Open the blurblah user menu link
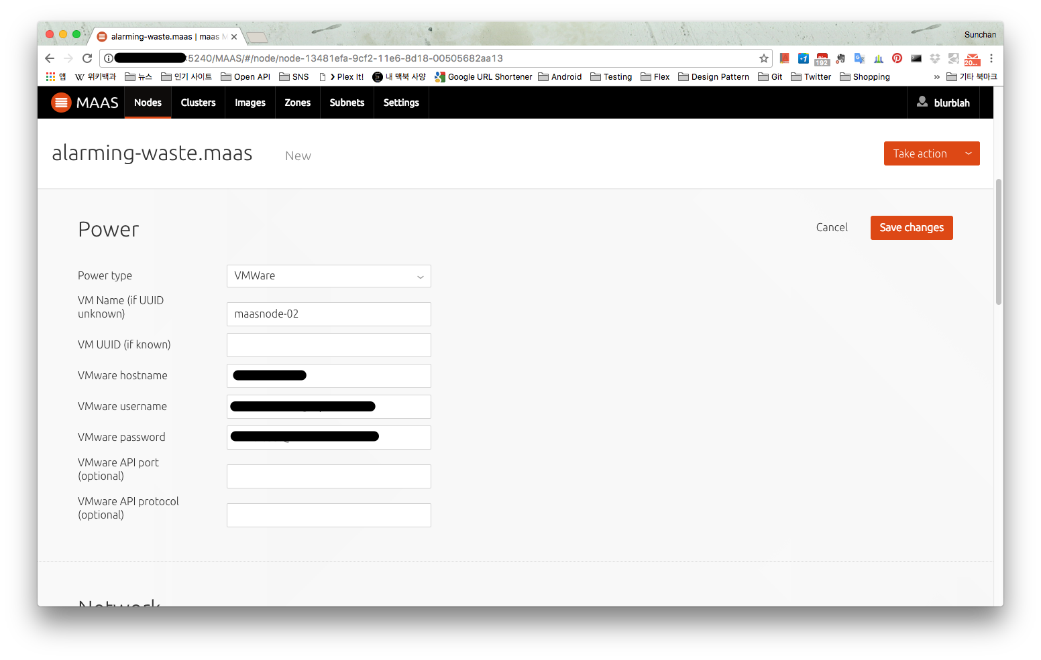The height and width of the screenshot is (660, 1041). click(x=952, y=103)
